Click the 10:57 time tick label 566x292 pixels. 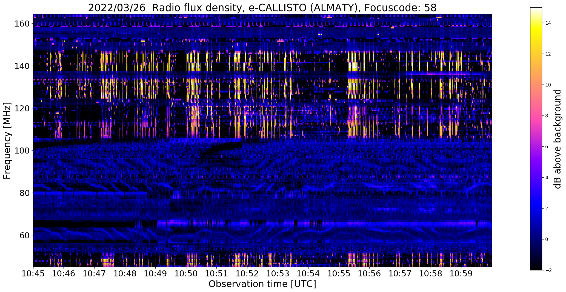(400, 273)
